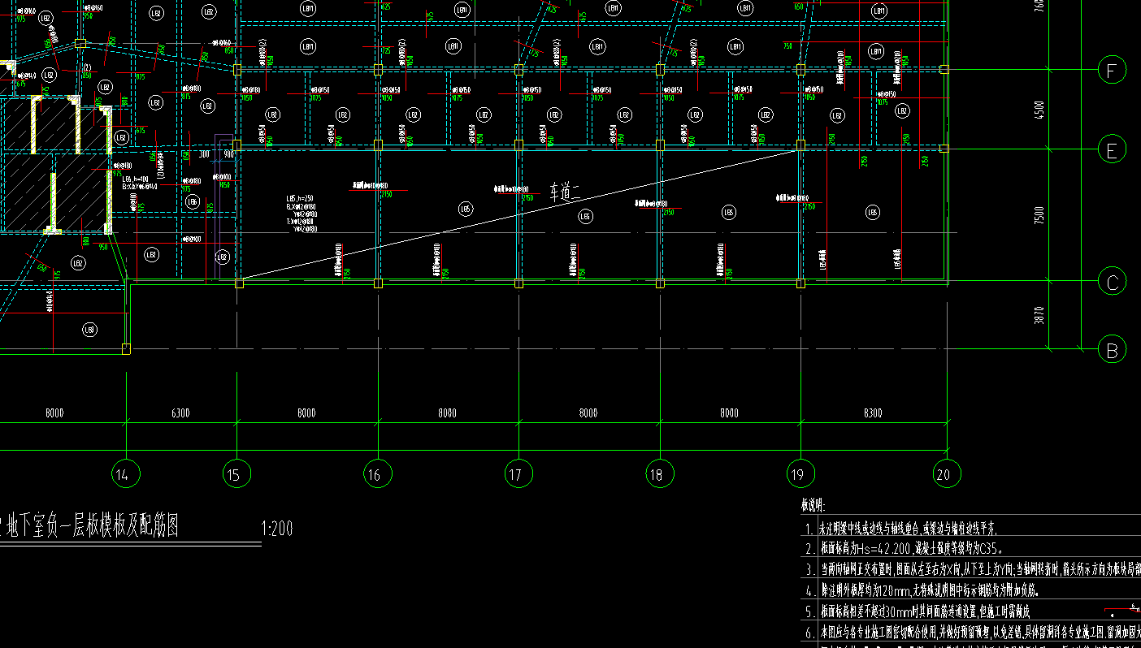Select the 8300 dimension between axes 19 and 20
The width and height of the screenshot is (1141, 648).
coord(872,413)
